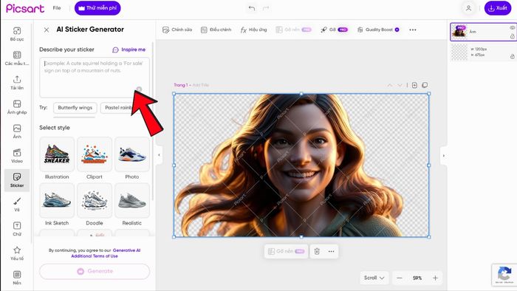The height and width of the screenshot is (291, 517).
Task: Open the Scroll mode dropdown
Action: (374, 278)
